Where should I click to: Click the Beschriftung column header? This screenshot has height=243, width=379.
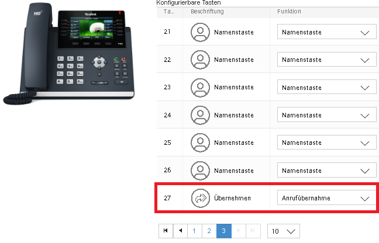coord(207,11)
